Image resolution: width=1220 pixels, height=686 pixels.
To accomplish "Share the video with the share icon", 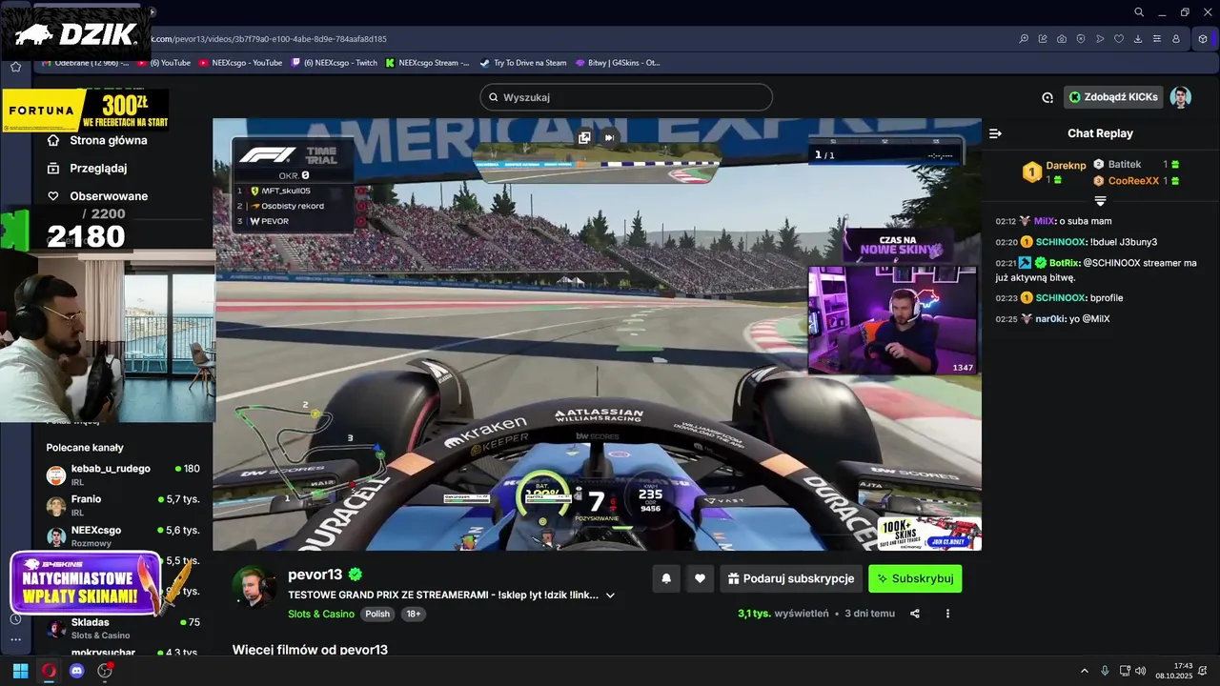I will tap(915, 614).
